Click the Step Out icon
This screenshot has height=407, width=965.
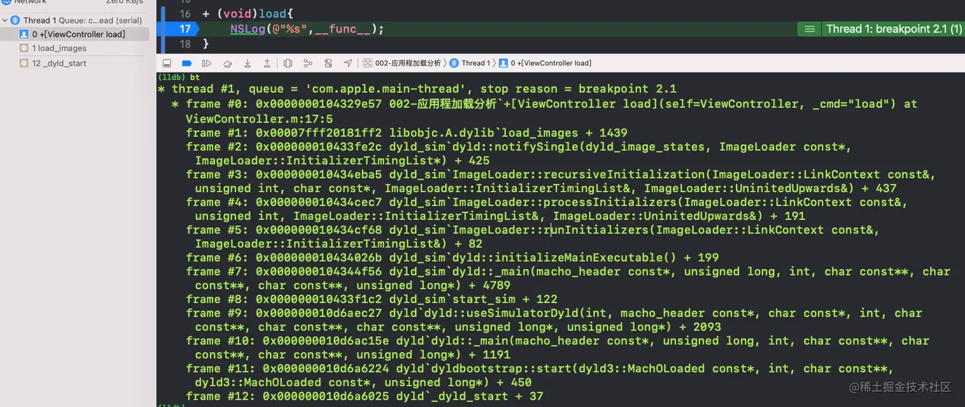(x=267, y=63)
